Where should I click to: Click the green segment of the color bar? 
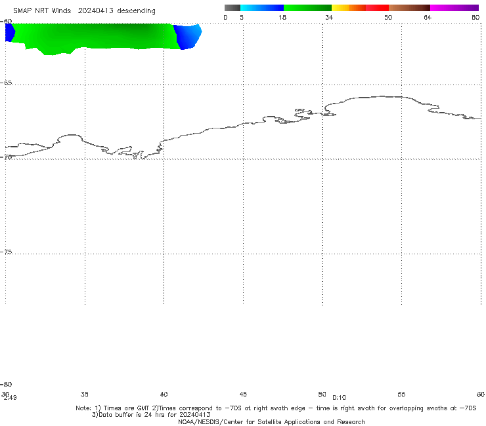pos(307,8)
